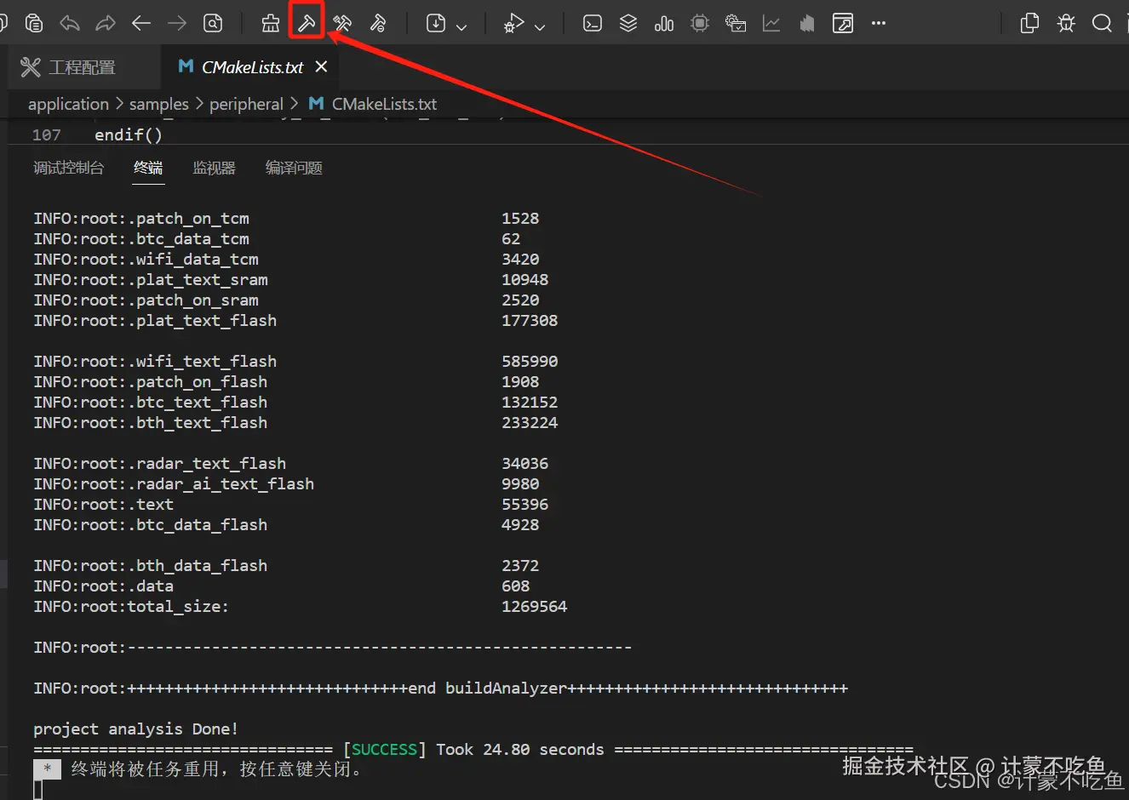
Task: Click the clean project broom icon
Action: pyautogui.click(x=271, y=23)
